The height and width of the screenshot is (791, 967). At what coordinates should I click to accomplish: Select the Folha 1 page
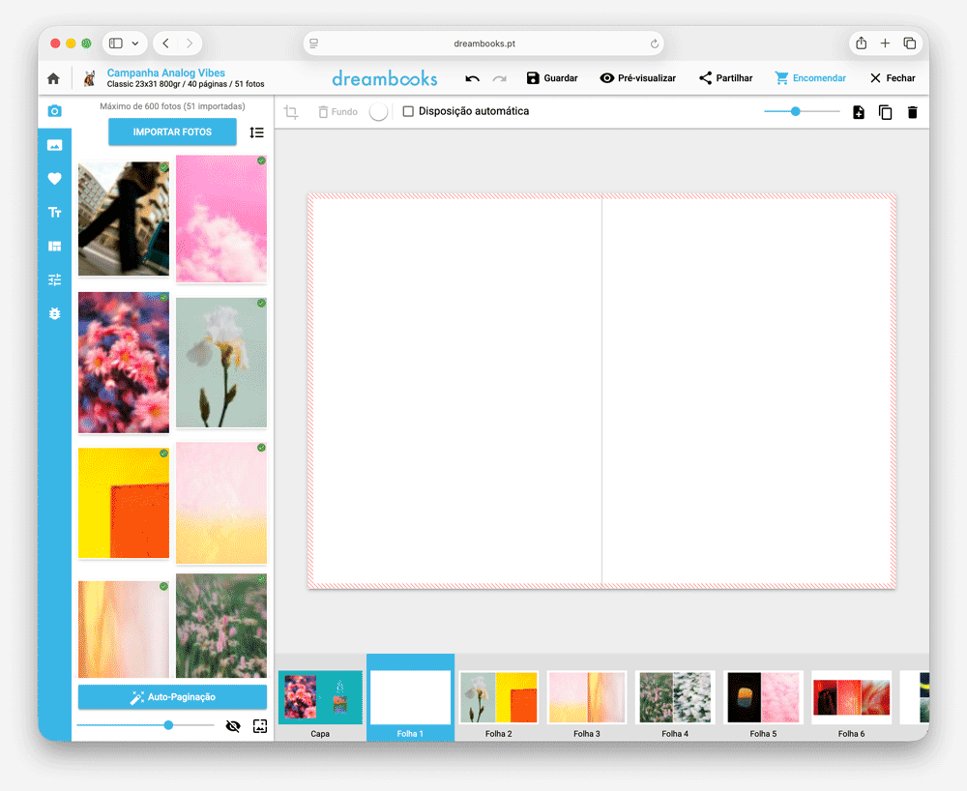pos(410,698)
